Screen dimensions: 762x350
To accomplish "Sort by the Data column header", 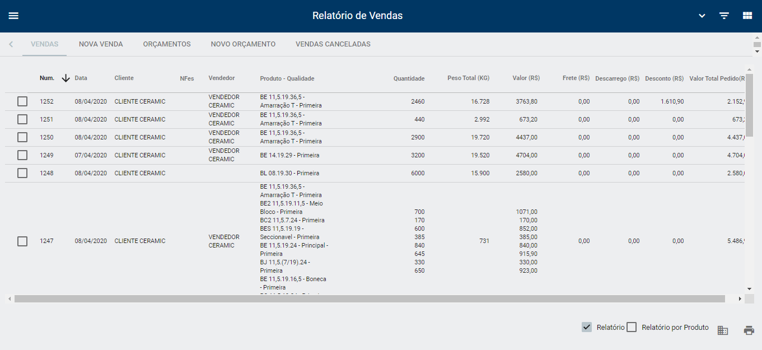I will tap(81, 78).
